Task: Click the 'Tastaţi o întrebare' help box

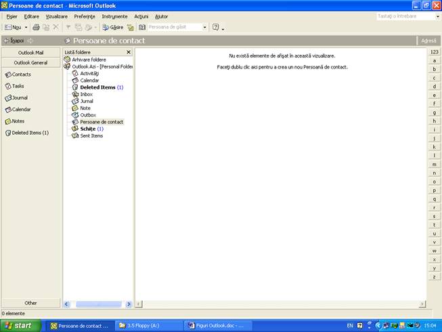Action: (x=405, y=16)
